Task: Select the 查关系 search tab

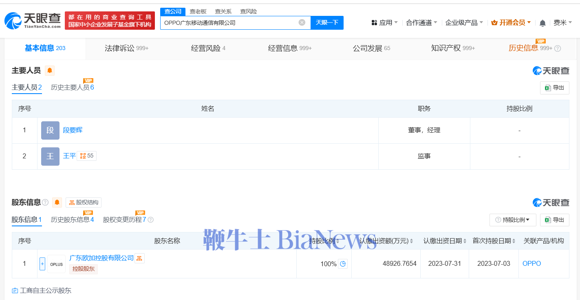Action: (223, 11)
